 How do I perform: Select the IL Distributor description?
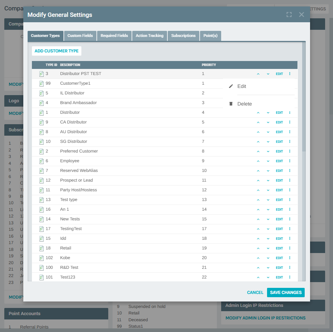72,93
